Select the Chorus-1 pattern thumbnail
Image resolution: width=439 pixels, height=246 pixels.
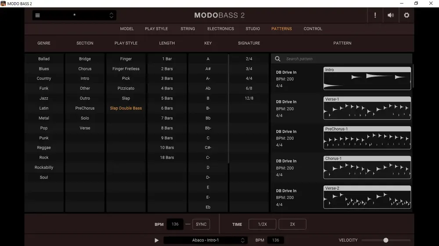click(x=367, y=167)
